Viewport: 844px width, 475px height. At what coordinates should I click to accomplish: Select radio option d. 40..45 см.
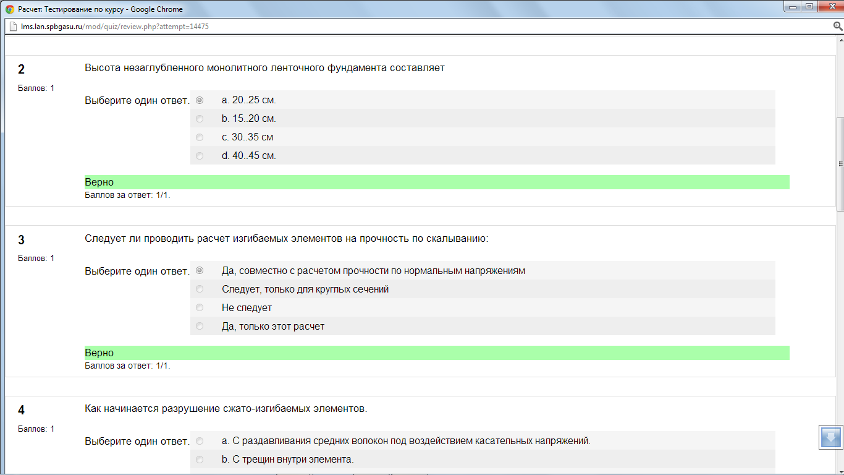[x=200, y=156]
